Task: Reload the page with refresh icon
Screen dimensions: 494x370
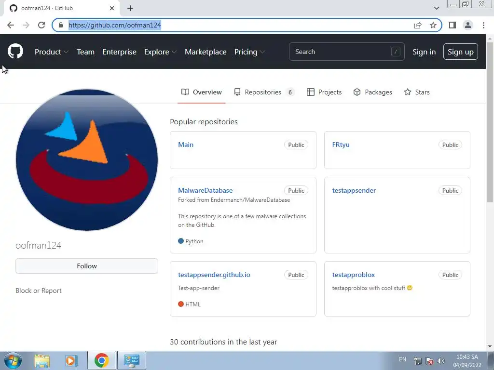Action: click(41, 25)
